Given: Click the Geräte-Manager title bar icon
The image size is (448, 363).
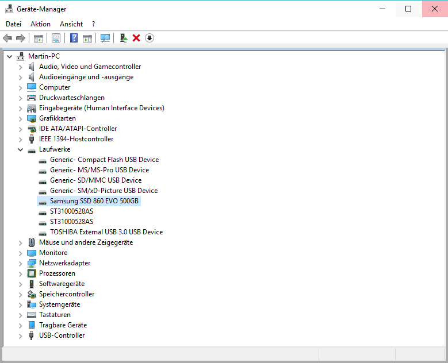Looking at the screenshot, I should click(9, 9).
